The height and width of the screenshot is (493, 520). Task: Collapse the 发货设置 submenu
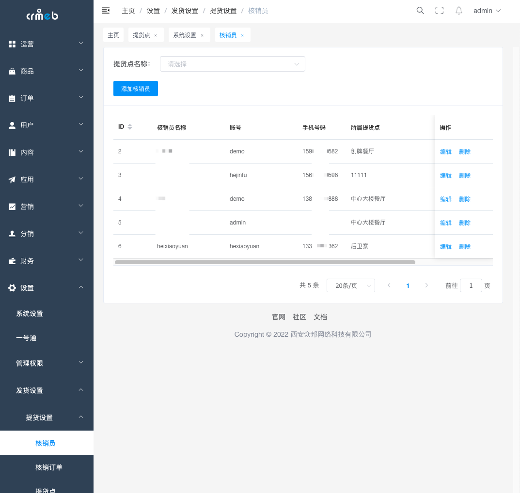point(81,389)
